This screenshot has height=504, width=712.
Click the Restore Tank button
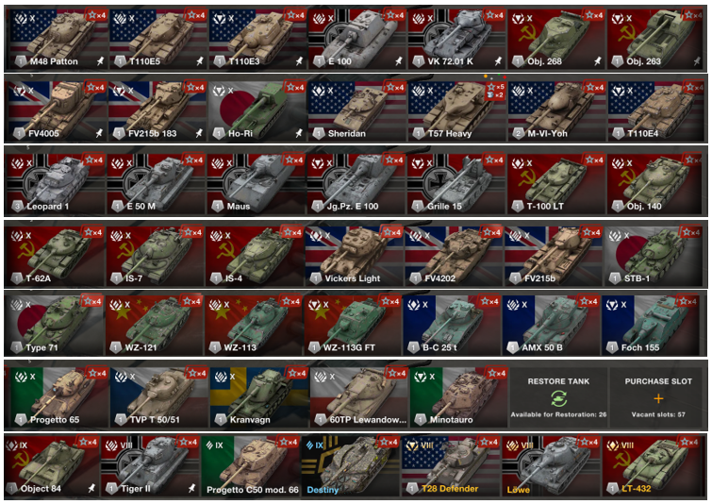click(x=558, y=397)
